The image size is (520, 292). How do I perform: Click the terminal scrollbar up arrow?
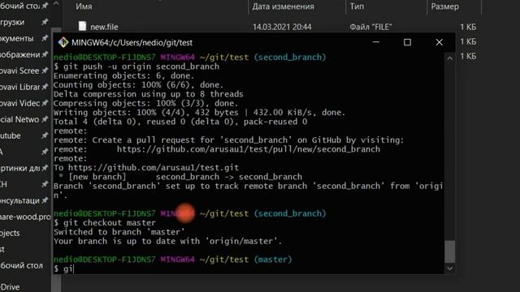(449, 58)
